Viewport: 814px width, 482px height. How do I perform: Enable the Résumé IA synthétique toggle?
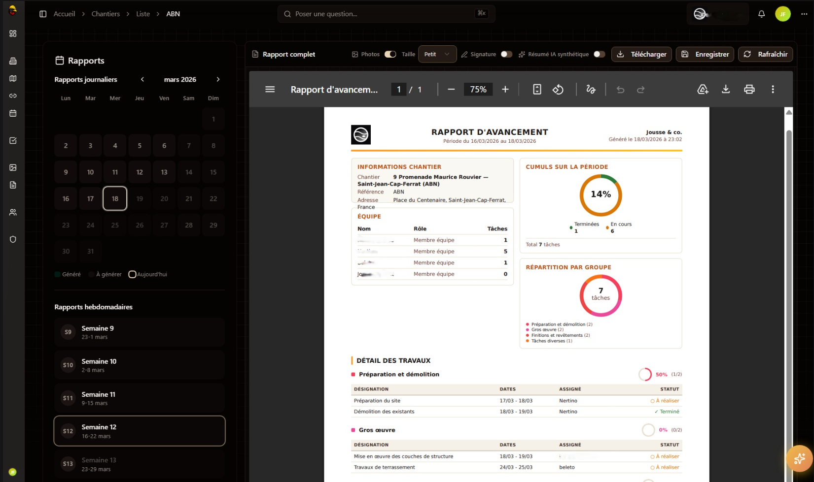[599, 54]
